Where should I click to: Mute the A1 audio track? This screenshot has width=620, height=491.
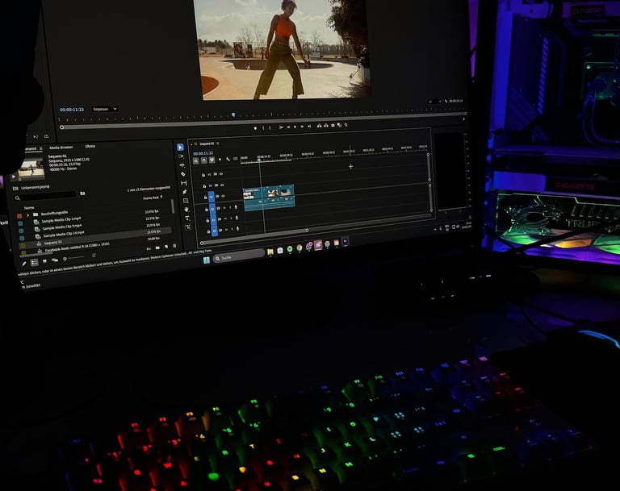[224, 208]
